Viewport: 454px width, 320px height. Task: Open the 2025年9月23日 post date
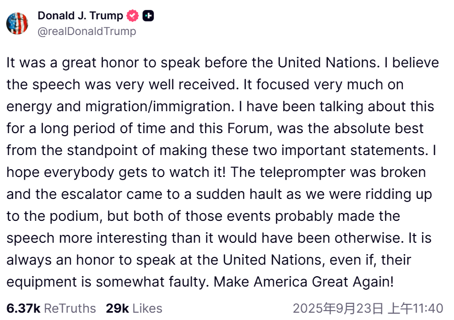pyautogui.click(x=337, y=309)
